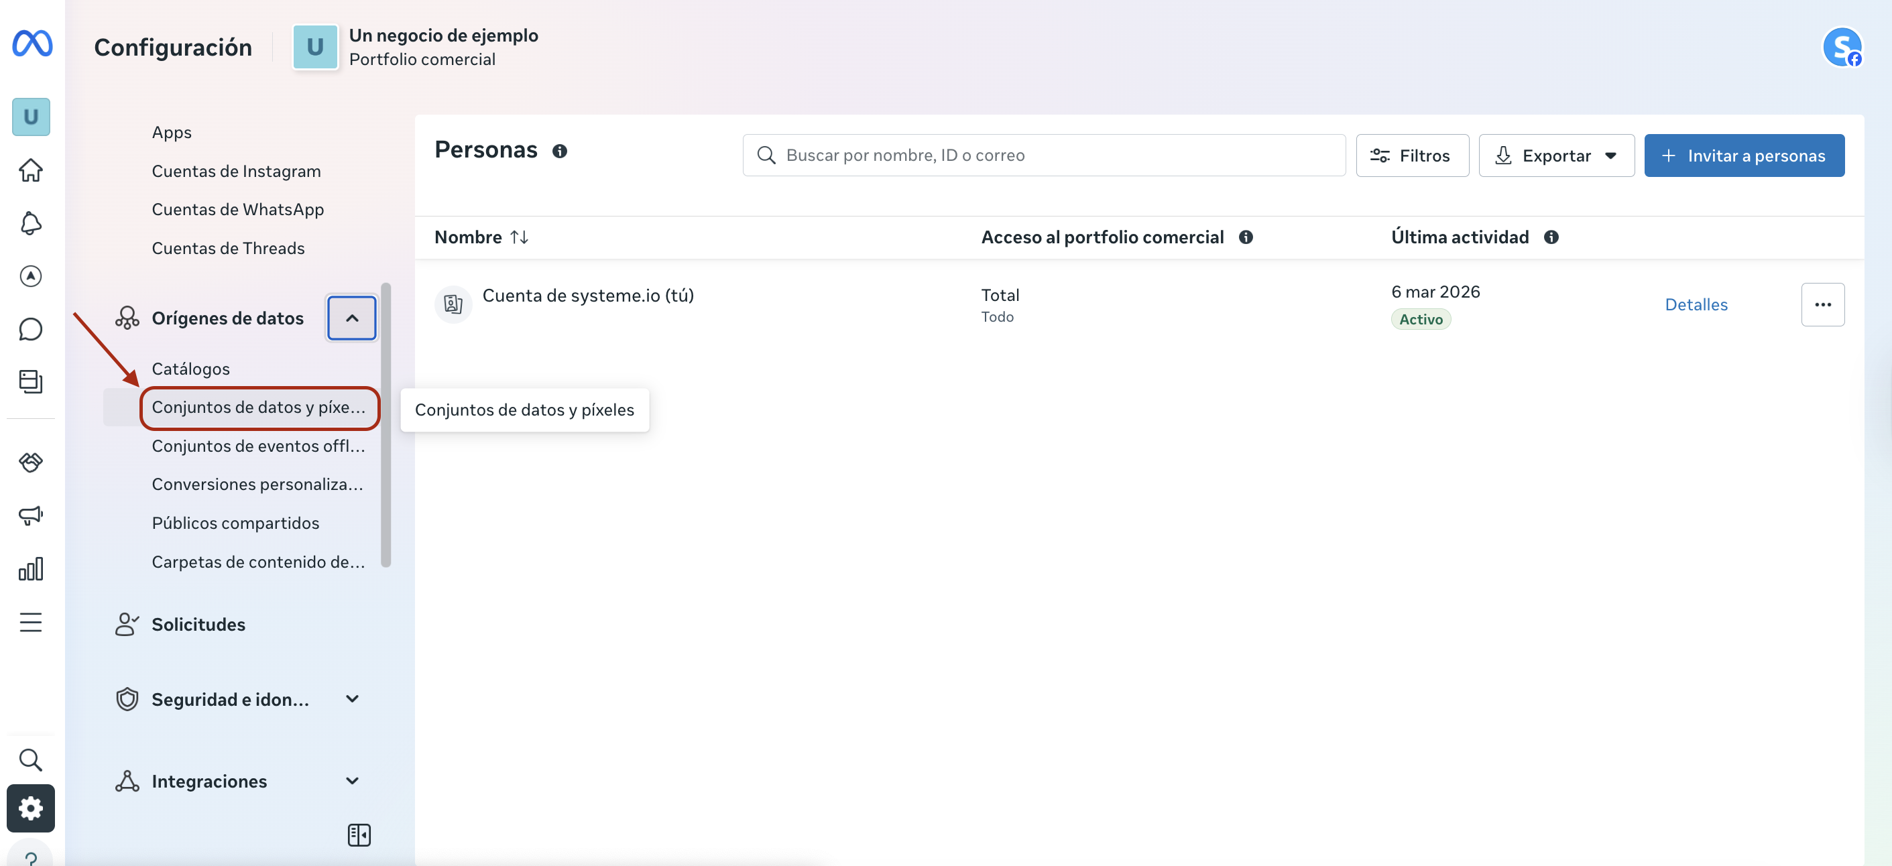Expand the Integraciones section
This screenshot has height=866, width=1892.
(352, 781)
